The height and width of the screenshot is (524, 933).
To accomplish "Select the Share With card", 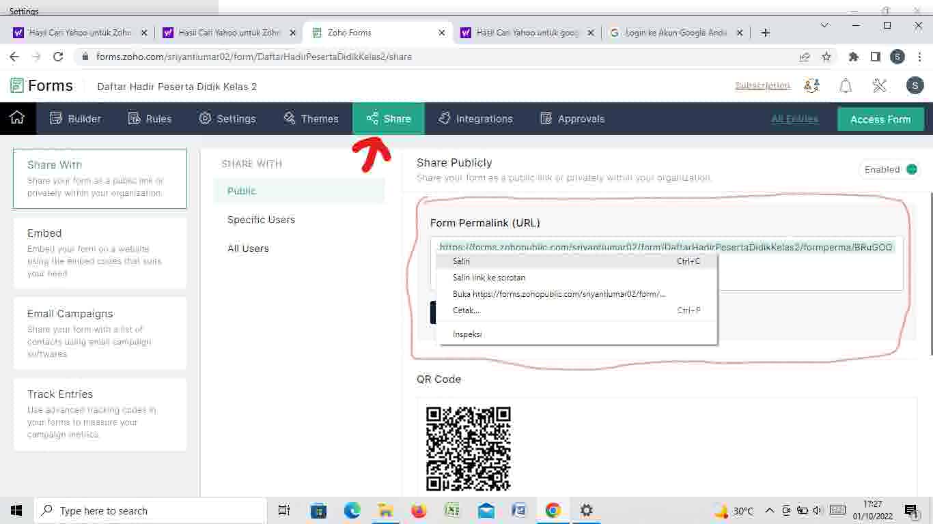I will click(x=100, y=178).
